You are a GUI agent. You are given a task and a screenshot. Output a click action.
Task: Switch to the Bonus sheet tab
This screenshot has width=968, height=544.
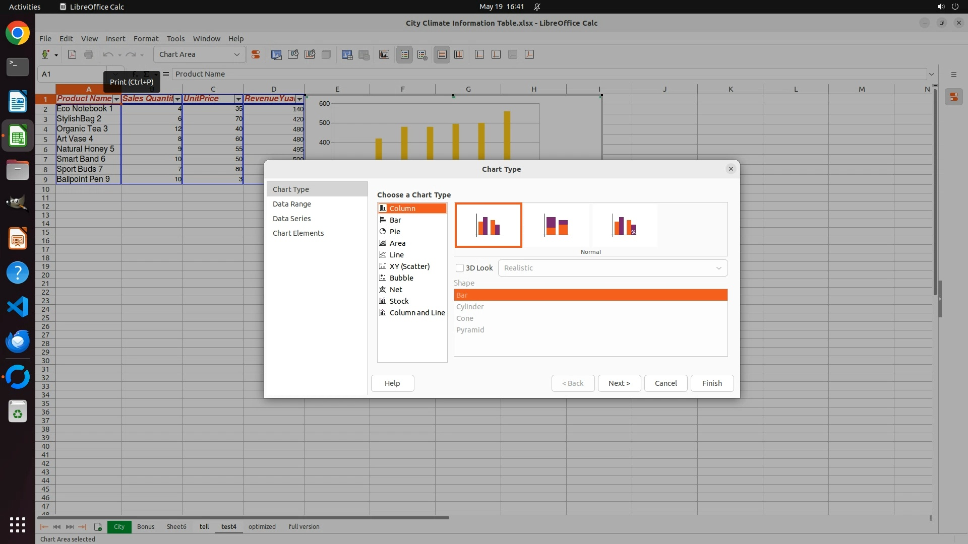pyautogui.click(x=146, y=527)
